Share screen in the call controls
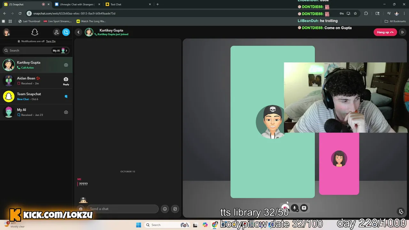This screenshot has width=409, height=230. (304, 208)
